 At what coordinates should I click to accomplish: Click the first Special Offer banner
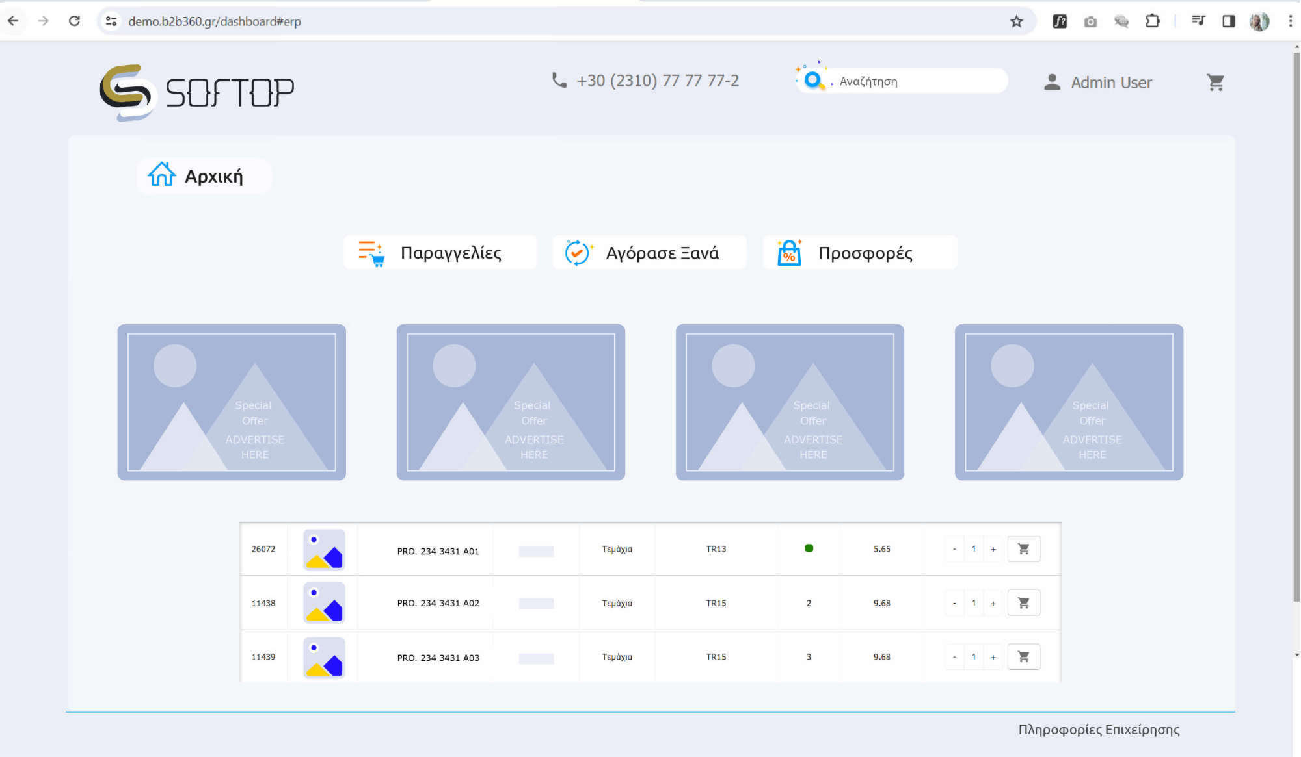point(232,402)
